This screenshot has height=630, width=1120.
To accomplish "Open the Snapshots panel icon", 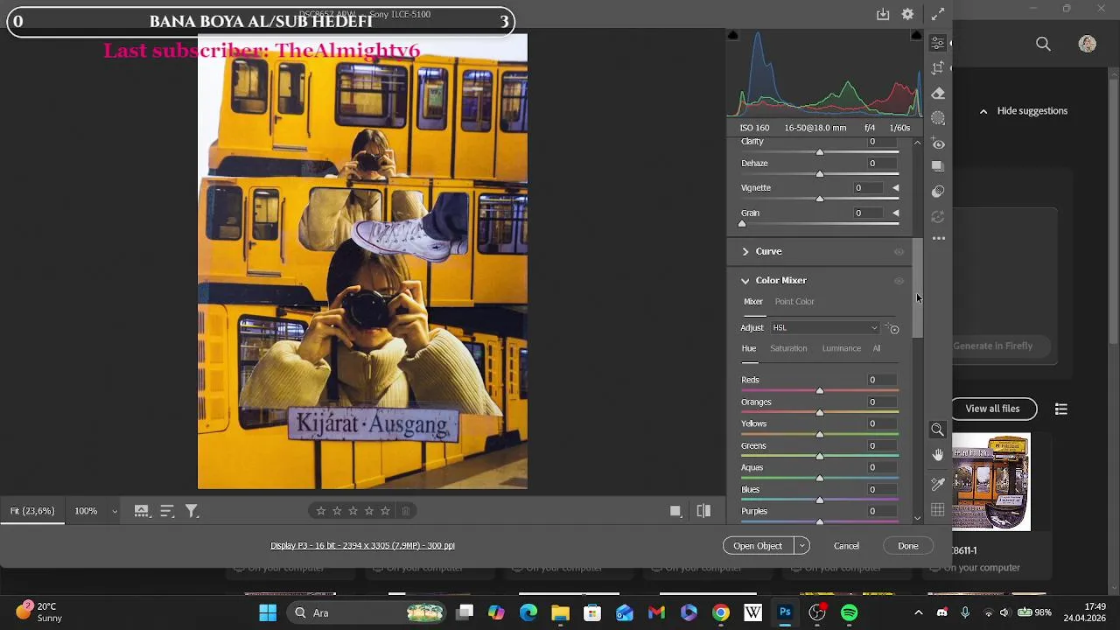I will [938, 166].
